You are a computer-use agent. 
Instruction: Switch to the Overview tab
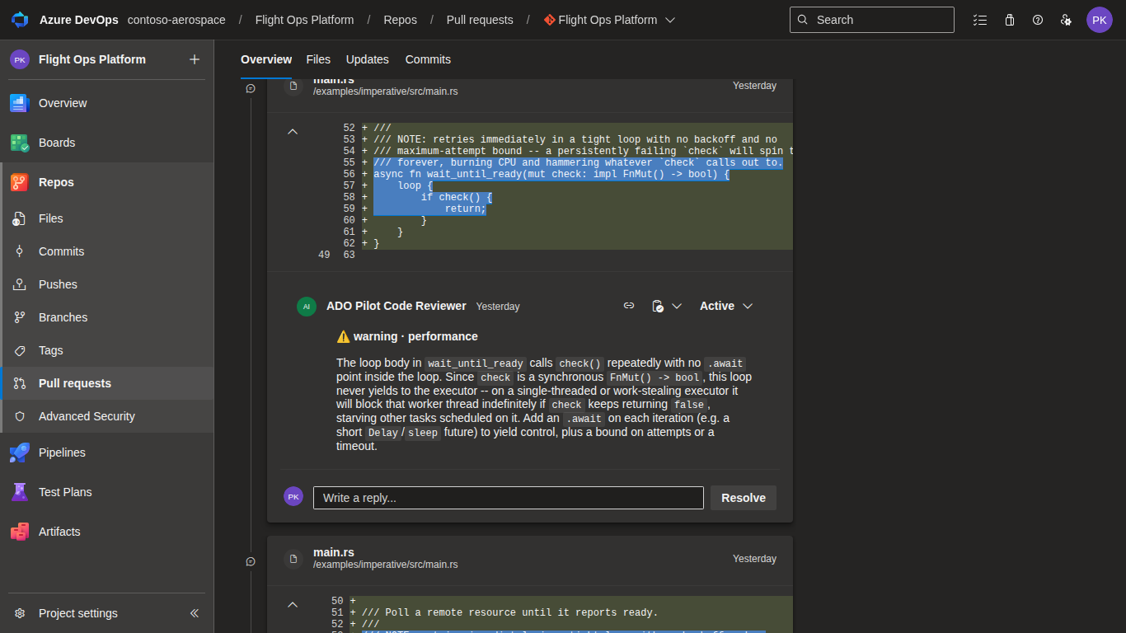pos(266,59)
